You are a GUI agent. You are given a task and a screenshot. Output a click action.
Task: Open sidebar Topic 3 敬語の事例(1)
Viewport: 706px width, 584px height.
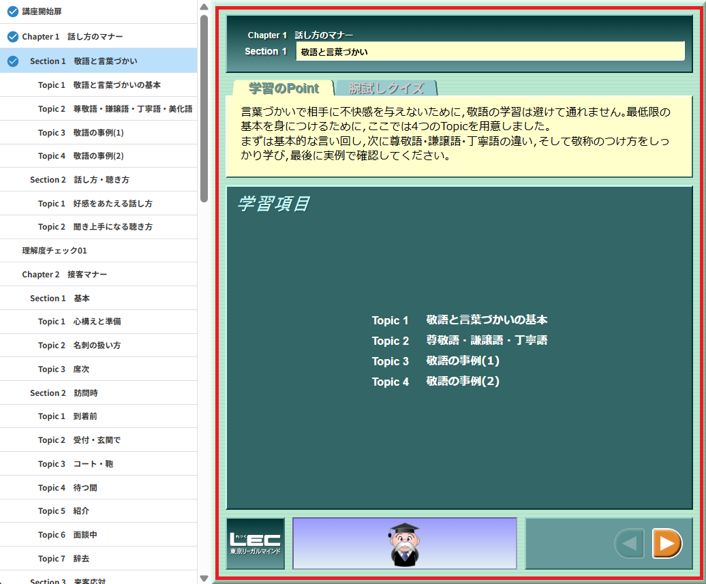pos(99,133)
